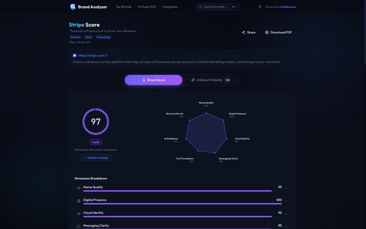Click the Brand Analyzer shield logo

(73, 7)
